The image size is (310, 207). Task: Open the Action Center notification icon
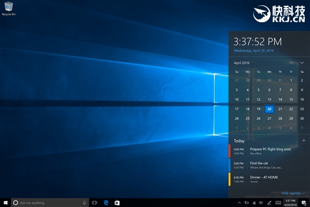(304, 202)
